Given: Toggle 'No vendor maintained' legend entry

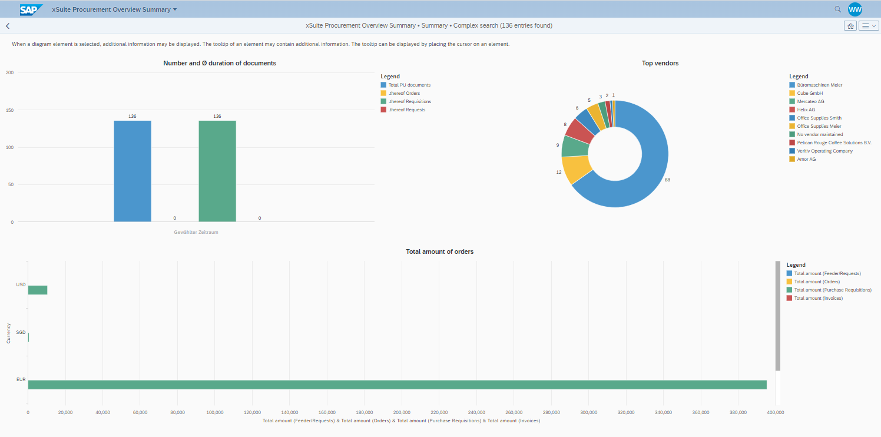Looking at the screenshot, I should point(820,134).
